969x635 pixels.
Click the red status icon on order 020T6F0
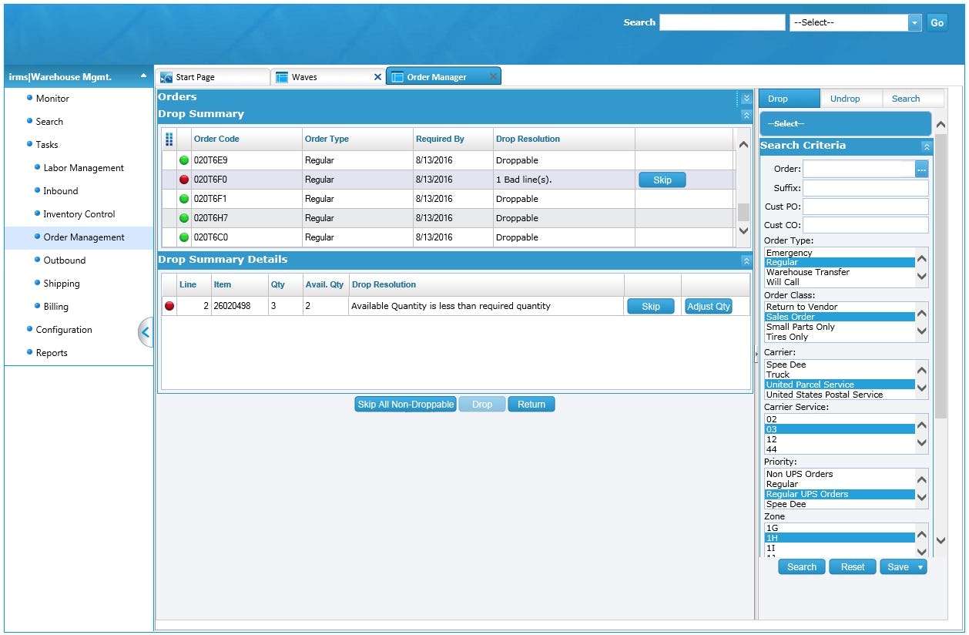point(183,179)
